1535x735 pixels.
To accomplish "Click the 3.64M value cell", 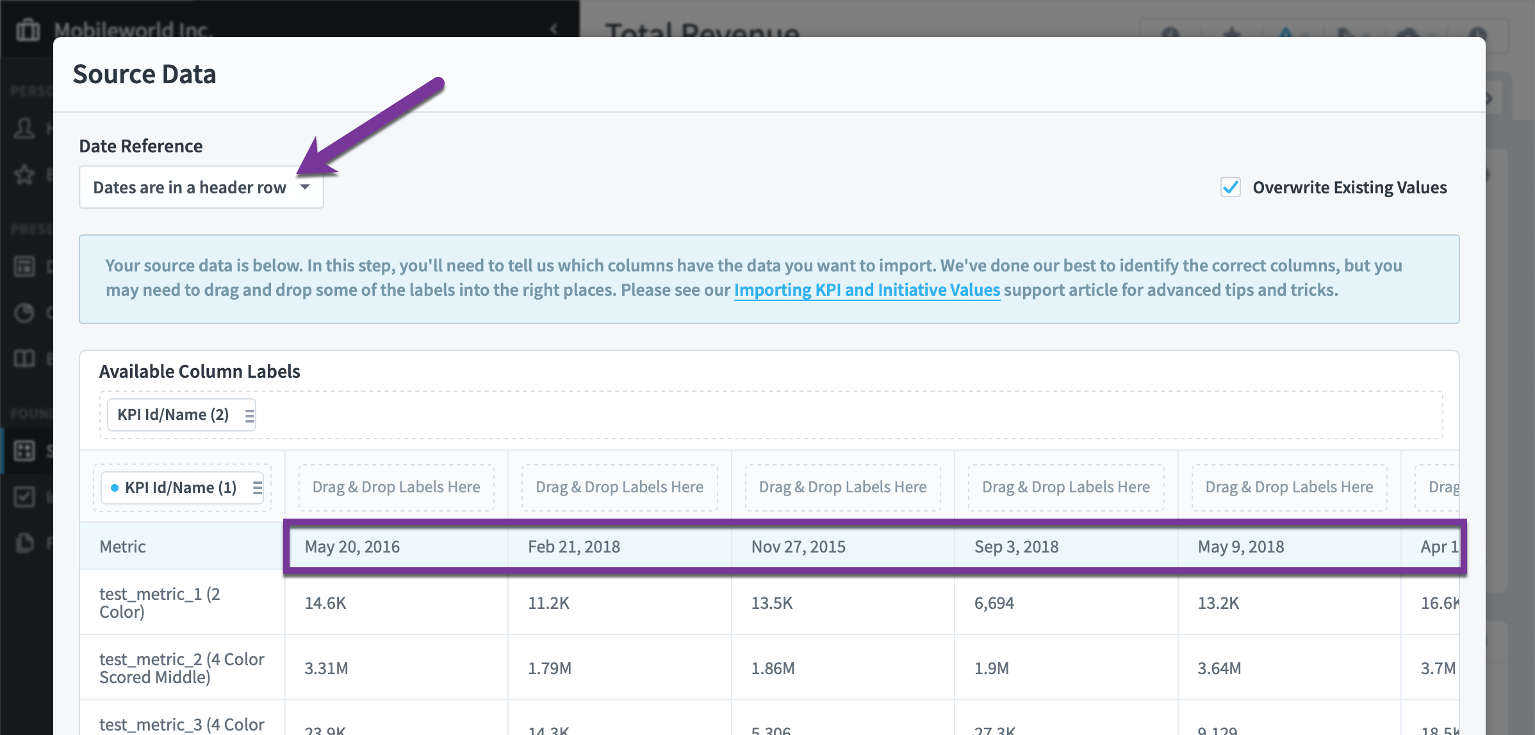I will point(1290,668).
